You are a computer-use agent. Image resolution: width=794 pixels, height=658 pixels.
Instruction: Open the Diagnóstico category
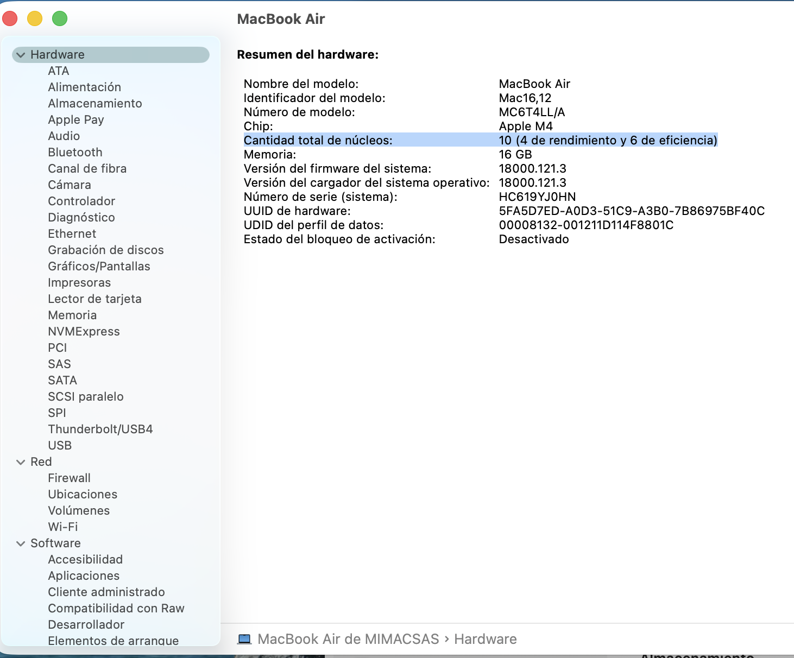coord(81,218)
